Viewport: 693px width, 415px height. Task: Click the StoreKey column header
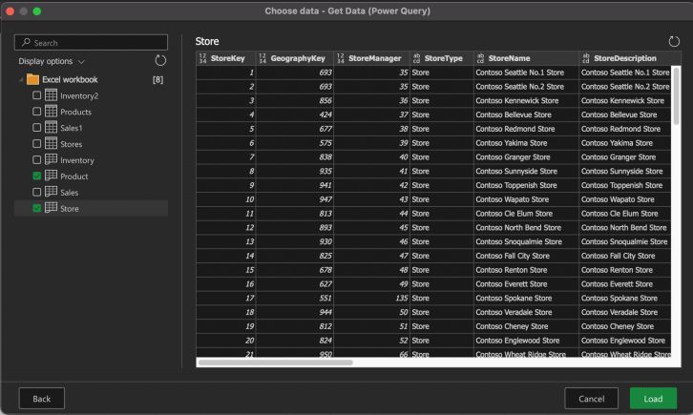pyautogui.click(x=226, y=58)
